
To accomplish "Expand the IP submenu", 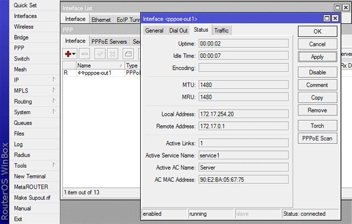I will click(x=30, y=80).
